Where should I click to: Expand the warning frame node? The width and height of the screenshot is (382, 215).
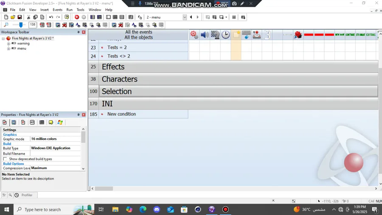pyautogui.click(x=8, y=43)
